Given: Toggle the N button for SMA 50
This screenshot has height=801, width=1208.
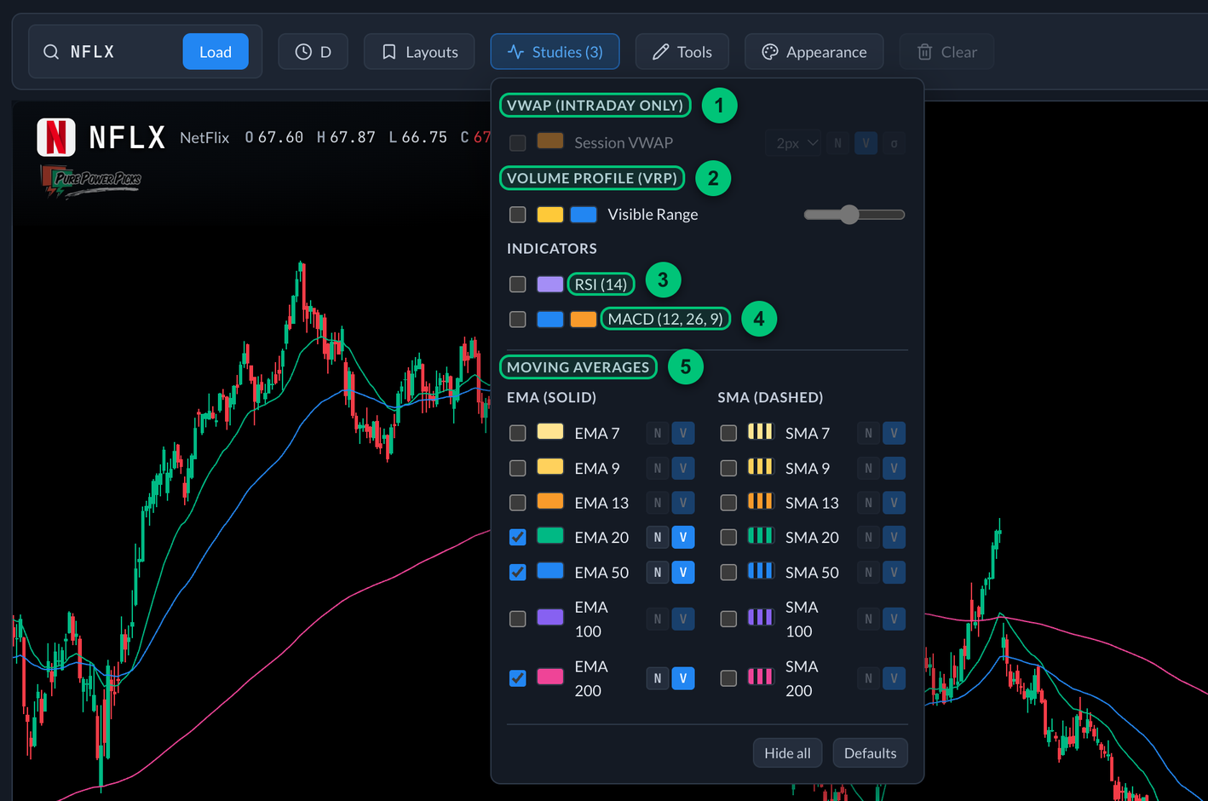Looking at the screenshot, I should [868, 573].
